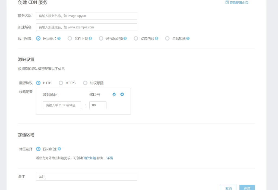This screenshot has width=278, height=190.
Task: Click the help icon beside 动态内容
Action: tap(157, 38)
